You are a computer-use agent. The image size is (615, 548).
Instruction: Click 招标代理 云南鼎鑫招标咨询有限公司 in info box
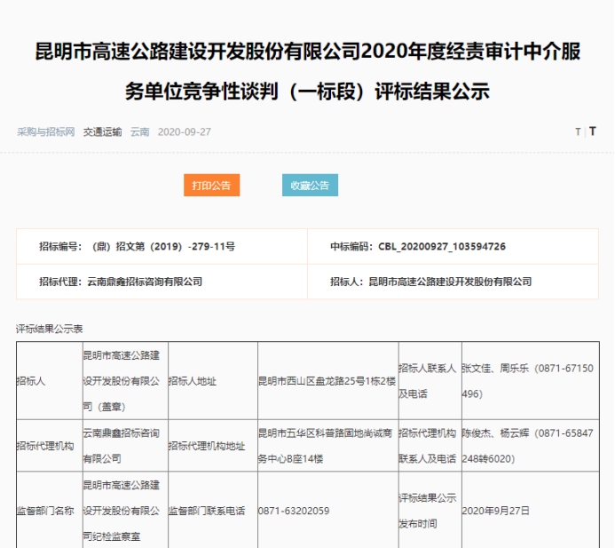(x=121, y=282)
